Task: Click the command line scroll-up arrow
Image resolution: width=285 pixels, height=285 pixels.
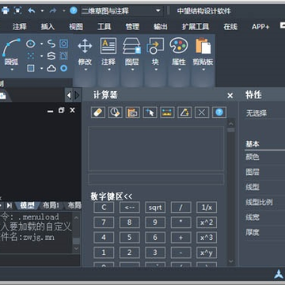Action: [x=76, y=218]
